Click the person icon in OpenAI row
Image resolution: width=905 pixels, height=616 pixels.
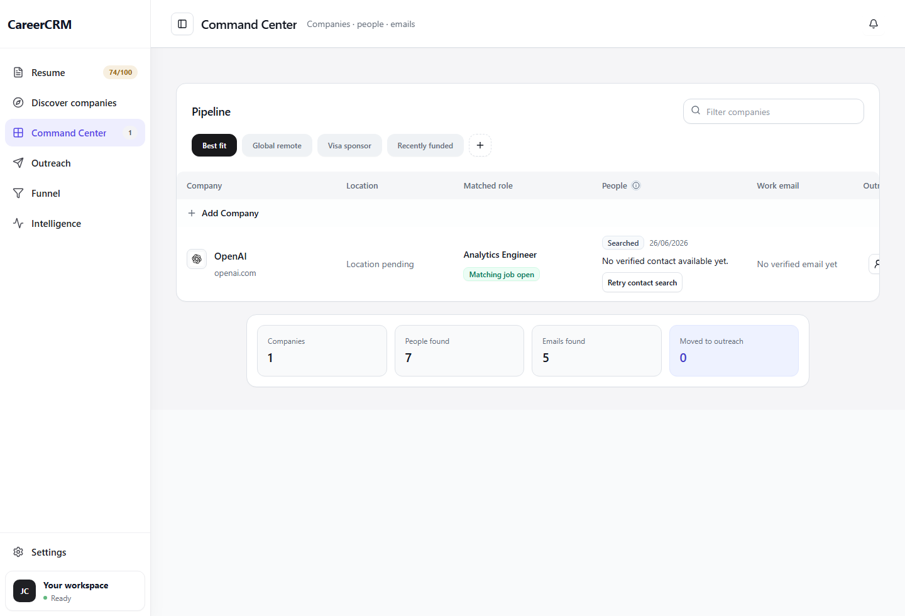(875, 264)
